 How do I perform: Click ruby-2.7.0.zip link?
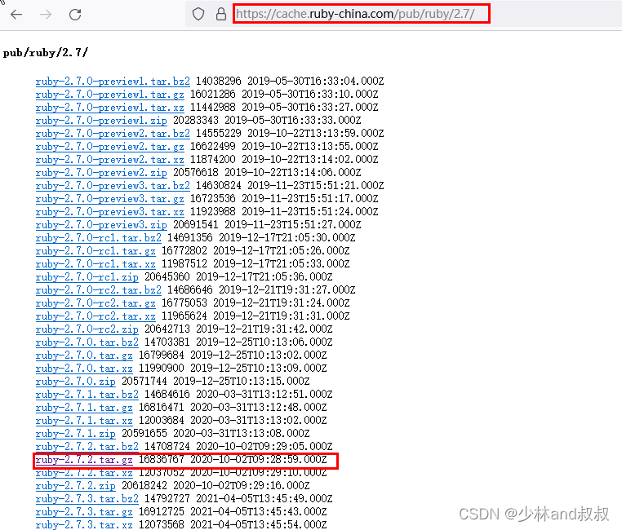coord(76,382)
